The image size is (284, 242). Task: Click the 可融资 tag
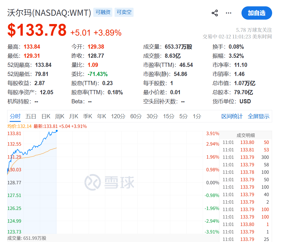coord(103,12)
